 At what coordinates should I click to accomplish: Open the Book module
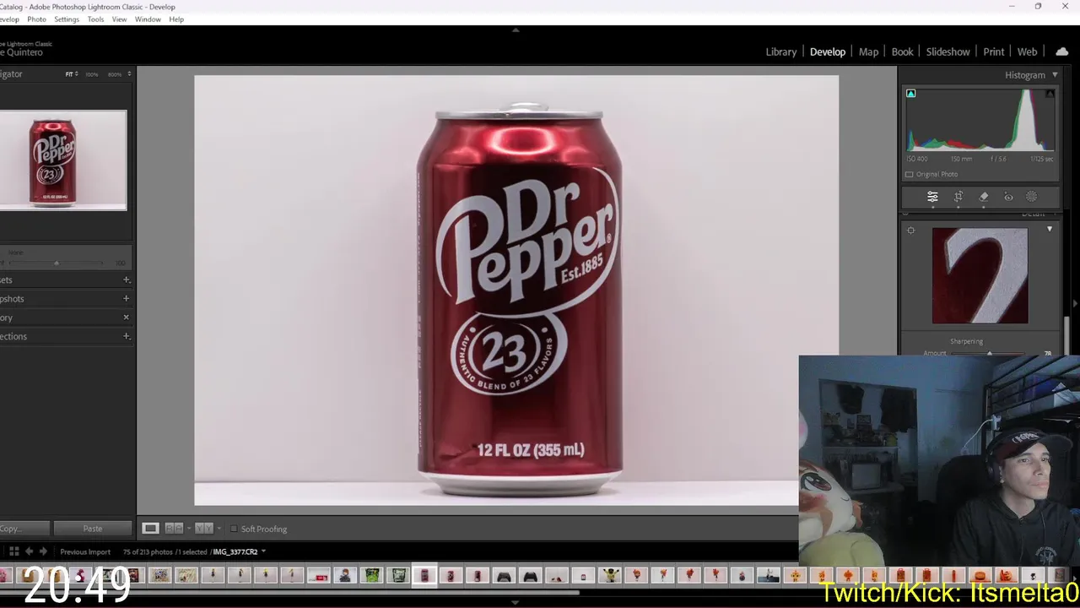pyautogui.click(x=902, y=52)
